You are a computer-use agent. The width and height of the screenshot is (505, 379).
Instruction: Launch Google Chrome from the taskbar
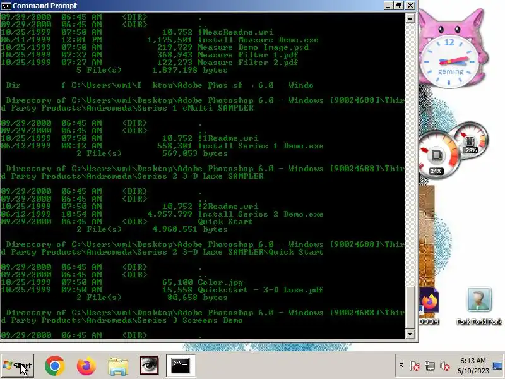[54, 366]
